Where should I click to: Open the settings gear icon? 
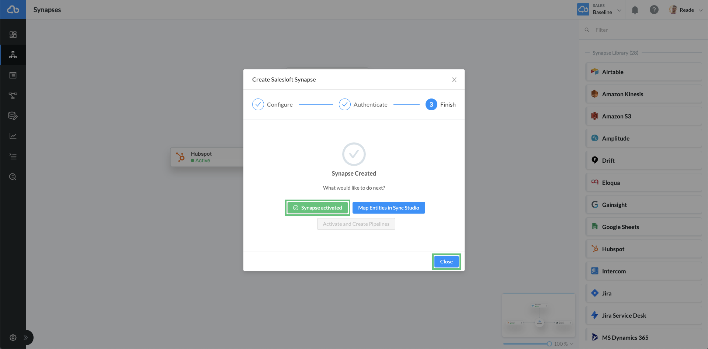click(13, 338)
